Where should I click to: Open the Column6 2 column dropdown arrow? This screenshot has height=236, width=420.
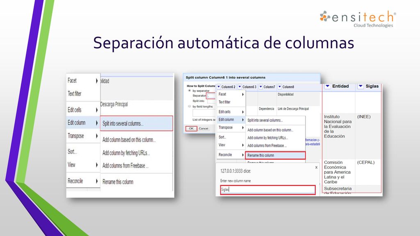[x=219, y=87]
